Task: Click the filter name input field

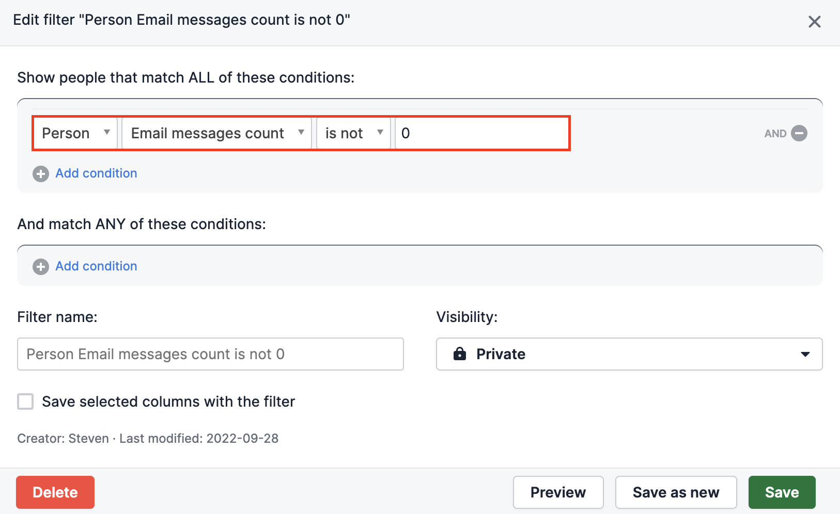Action: (x=210, y=354)
